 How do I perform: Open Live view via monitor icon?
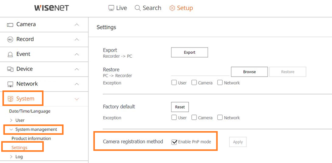111,8
